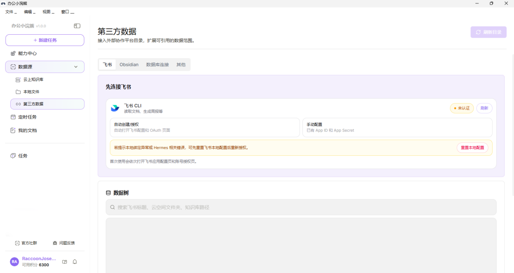This screenshot has width=514, height=273.
Task: Click the 刷新 button in 飞书 card
Action: (x=484, y=108)
